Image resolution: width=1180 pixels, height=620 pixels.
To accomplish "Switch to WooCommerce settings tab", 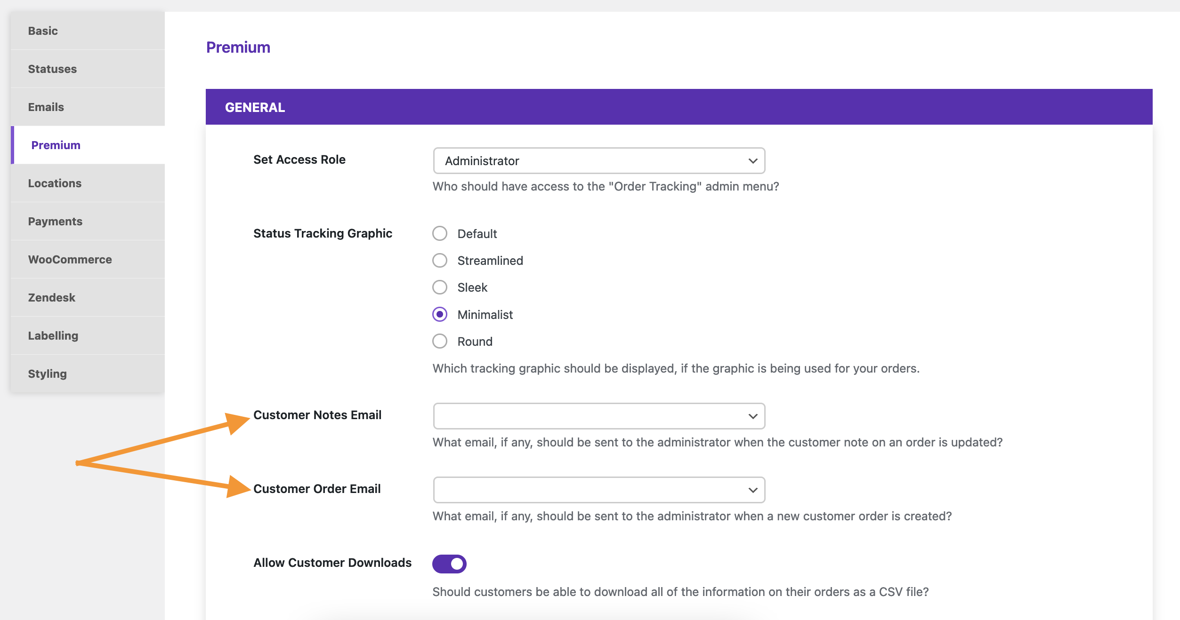I will pos(88,259).
